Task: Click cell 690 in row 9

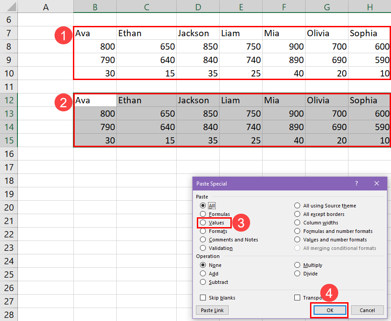Action: pyautogui.click(x=327, y=60)
